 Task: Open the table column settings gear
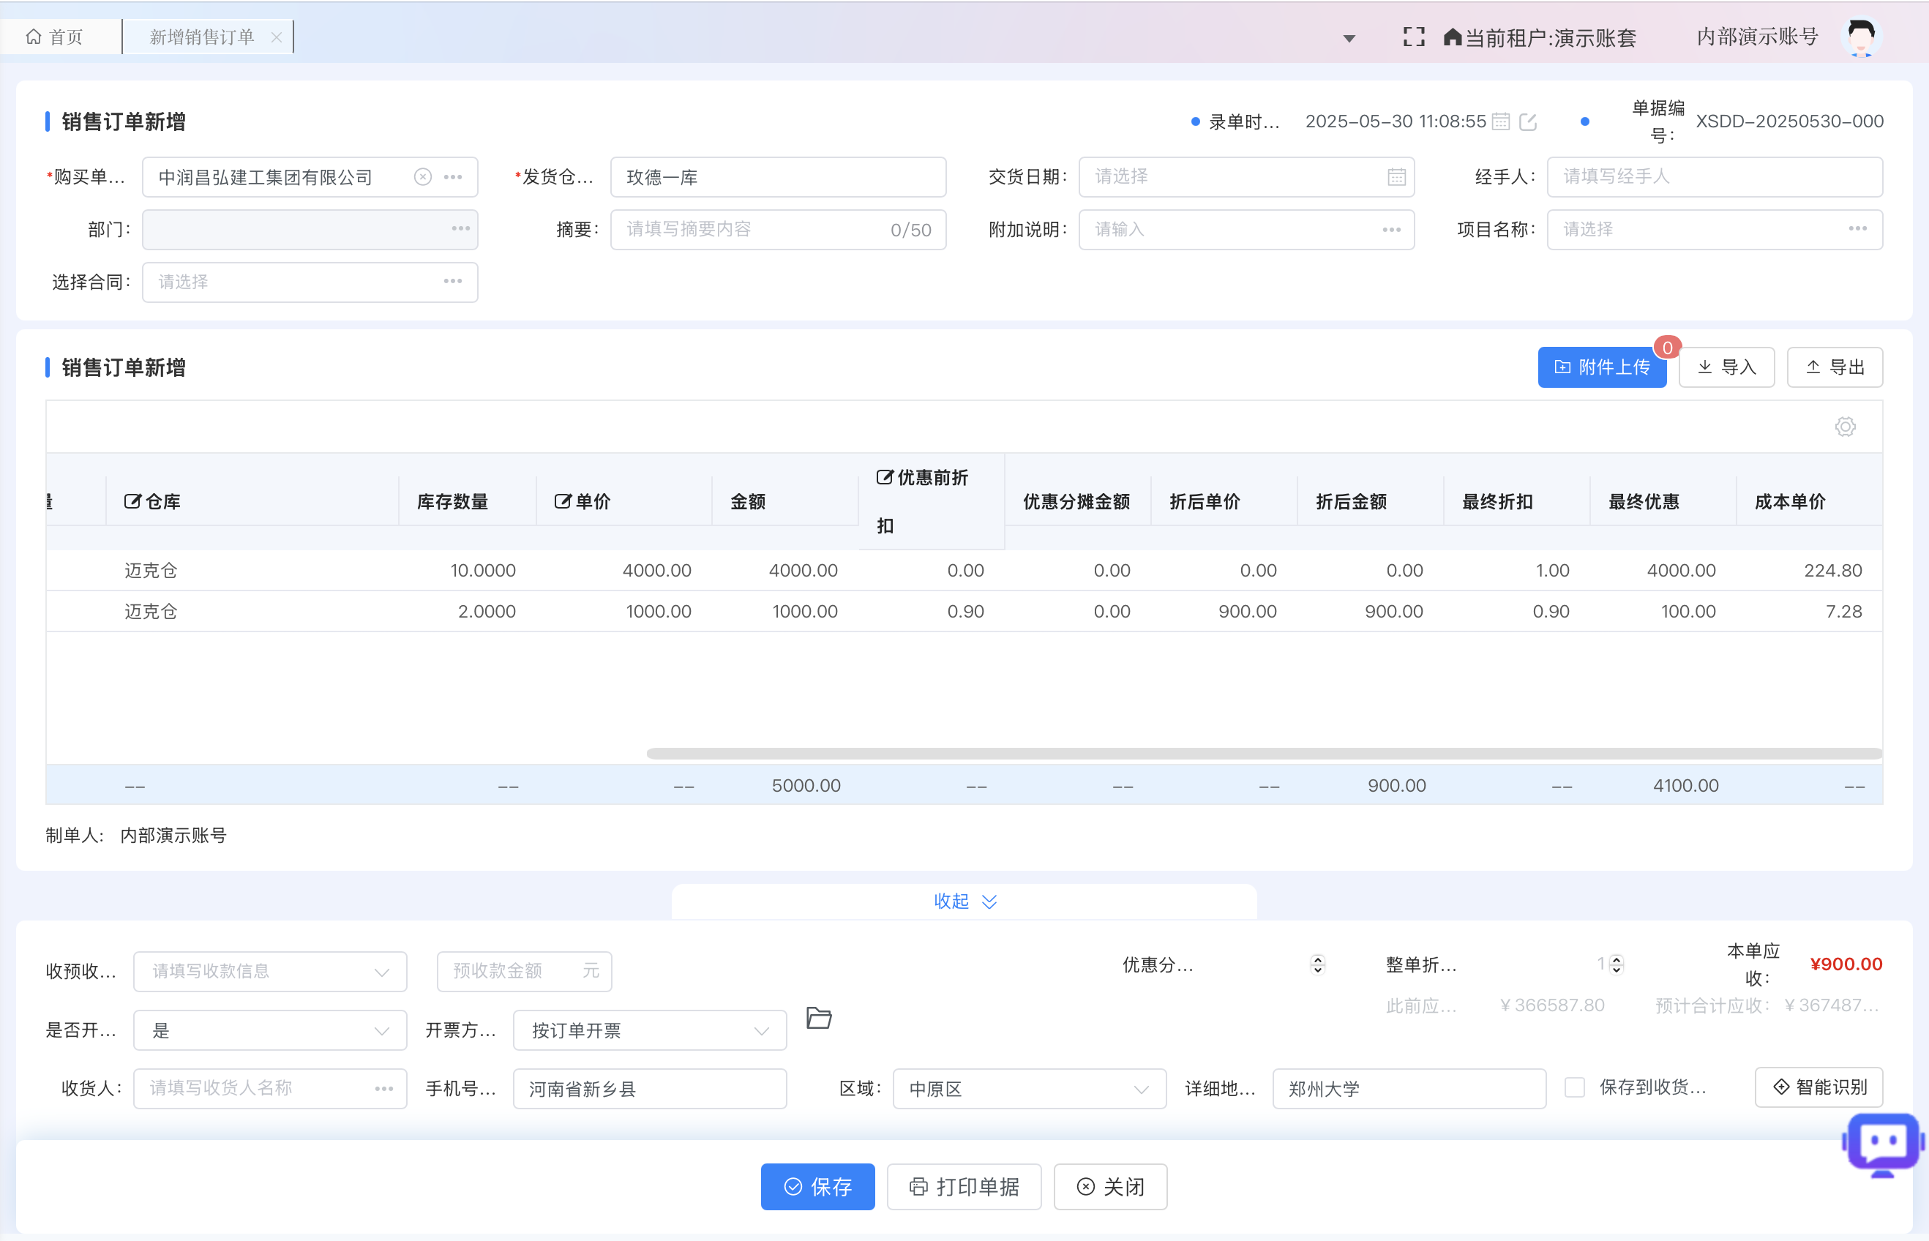(x=1845, y=427)
